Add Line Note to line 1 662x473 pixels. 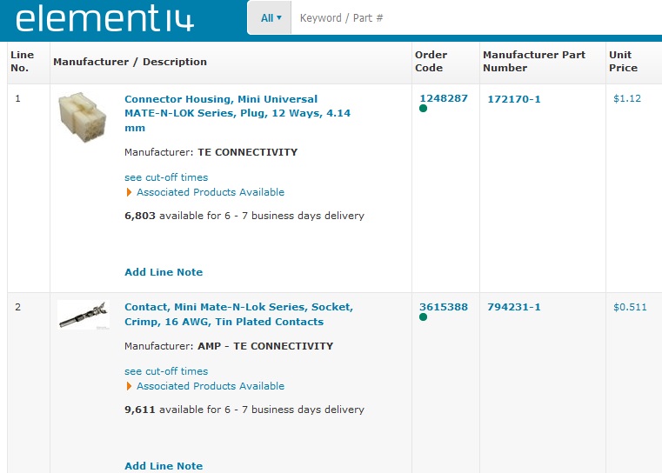(164, 272)
